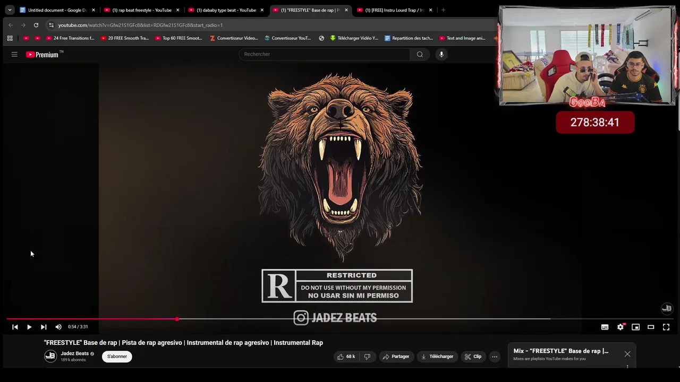Click the Mix "FREESTYLE" Base de rap title
The width and height of the screenshot is (680, 382).
[560, 351]
